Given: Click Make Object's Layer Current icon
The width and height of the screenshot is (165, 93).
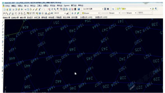Looking at the screenshot, I should (x=153, y=9).
